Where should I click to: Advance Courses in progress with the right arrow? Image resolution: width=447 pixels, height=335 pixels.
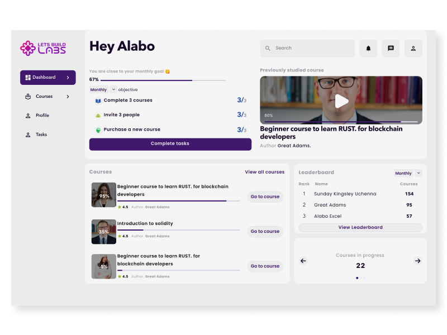click(419, 261)
